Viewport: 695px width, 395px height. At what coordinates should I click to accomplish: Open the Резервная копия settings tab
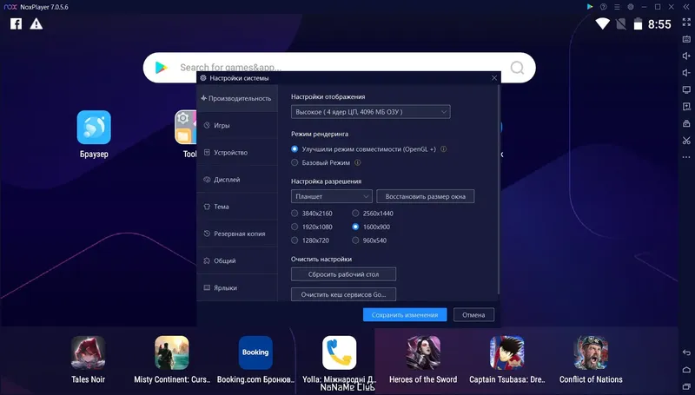237,234
